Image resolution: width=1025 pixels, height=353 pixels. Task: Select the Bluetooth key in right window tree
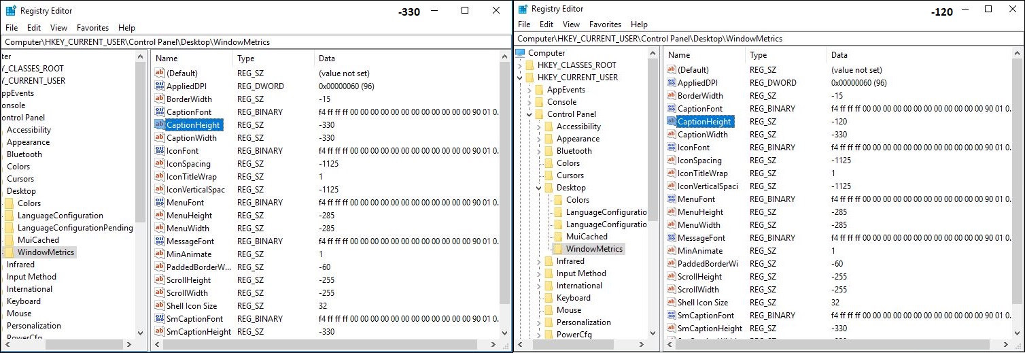pyautogui.click(x=574, y=150)
